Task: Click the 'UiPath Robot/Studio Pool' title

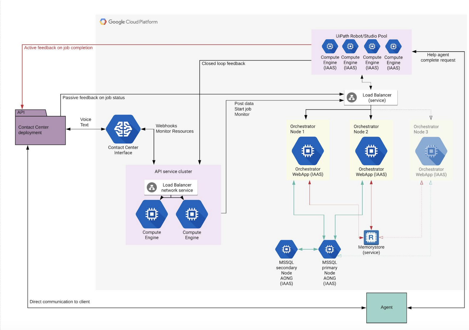Action: (x=361, y=36)
